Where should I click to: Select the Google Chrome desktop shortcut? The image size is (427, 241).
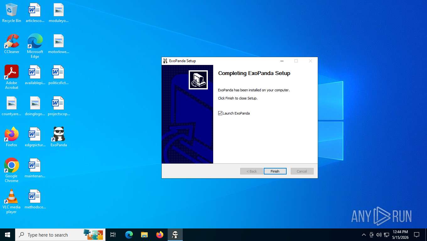point(12,170)
